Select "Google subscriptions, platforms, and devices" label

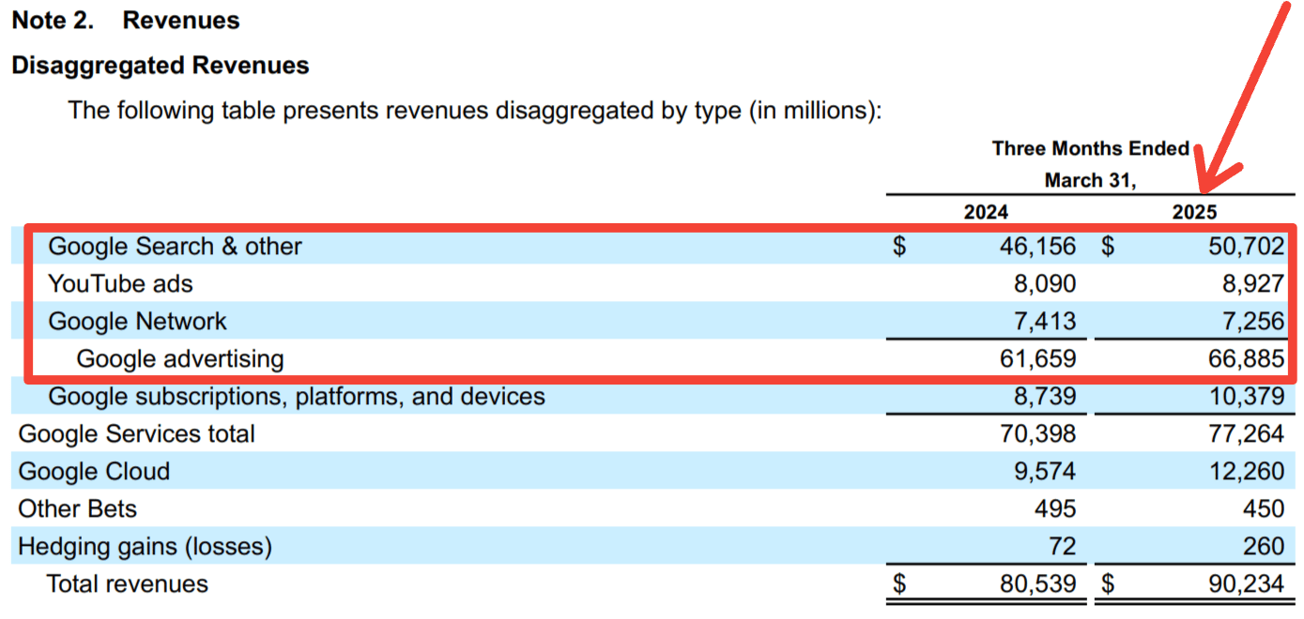tap(297, 397)
